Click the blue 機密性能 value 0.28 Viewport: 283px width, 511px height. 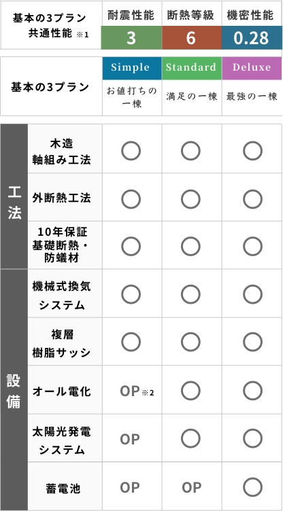252,38
